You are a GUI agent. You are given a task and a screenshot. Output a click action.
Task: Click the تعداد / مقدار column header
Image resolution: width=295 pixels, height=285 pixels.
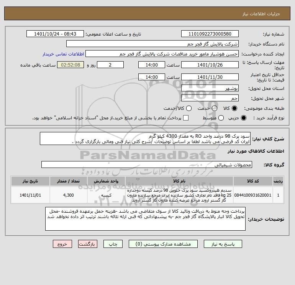coord(69,181)
